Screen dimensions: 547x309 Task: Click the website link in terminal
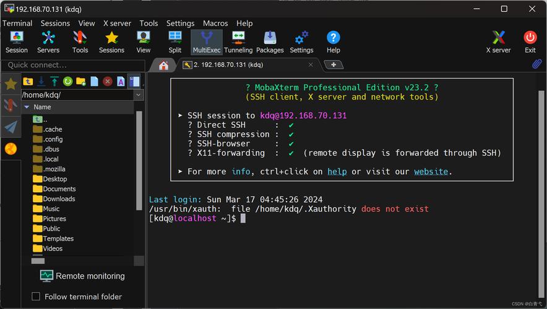click(431, 171)
